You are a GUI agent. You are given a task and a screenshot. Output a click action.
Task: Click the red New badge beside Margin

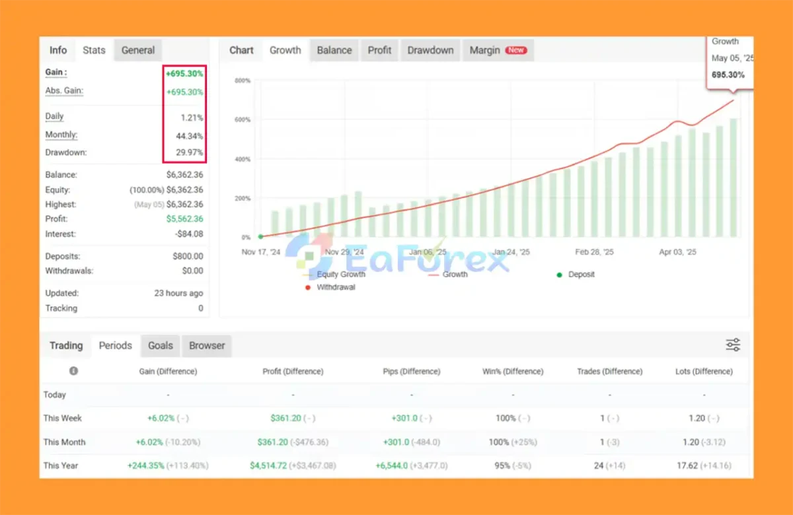[x=515, y=50]
